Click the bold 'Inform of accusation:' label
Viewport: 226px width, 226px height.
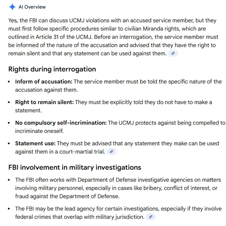[44, 82]
